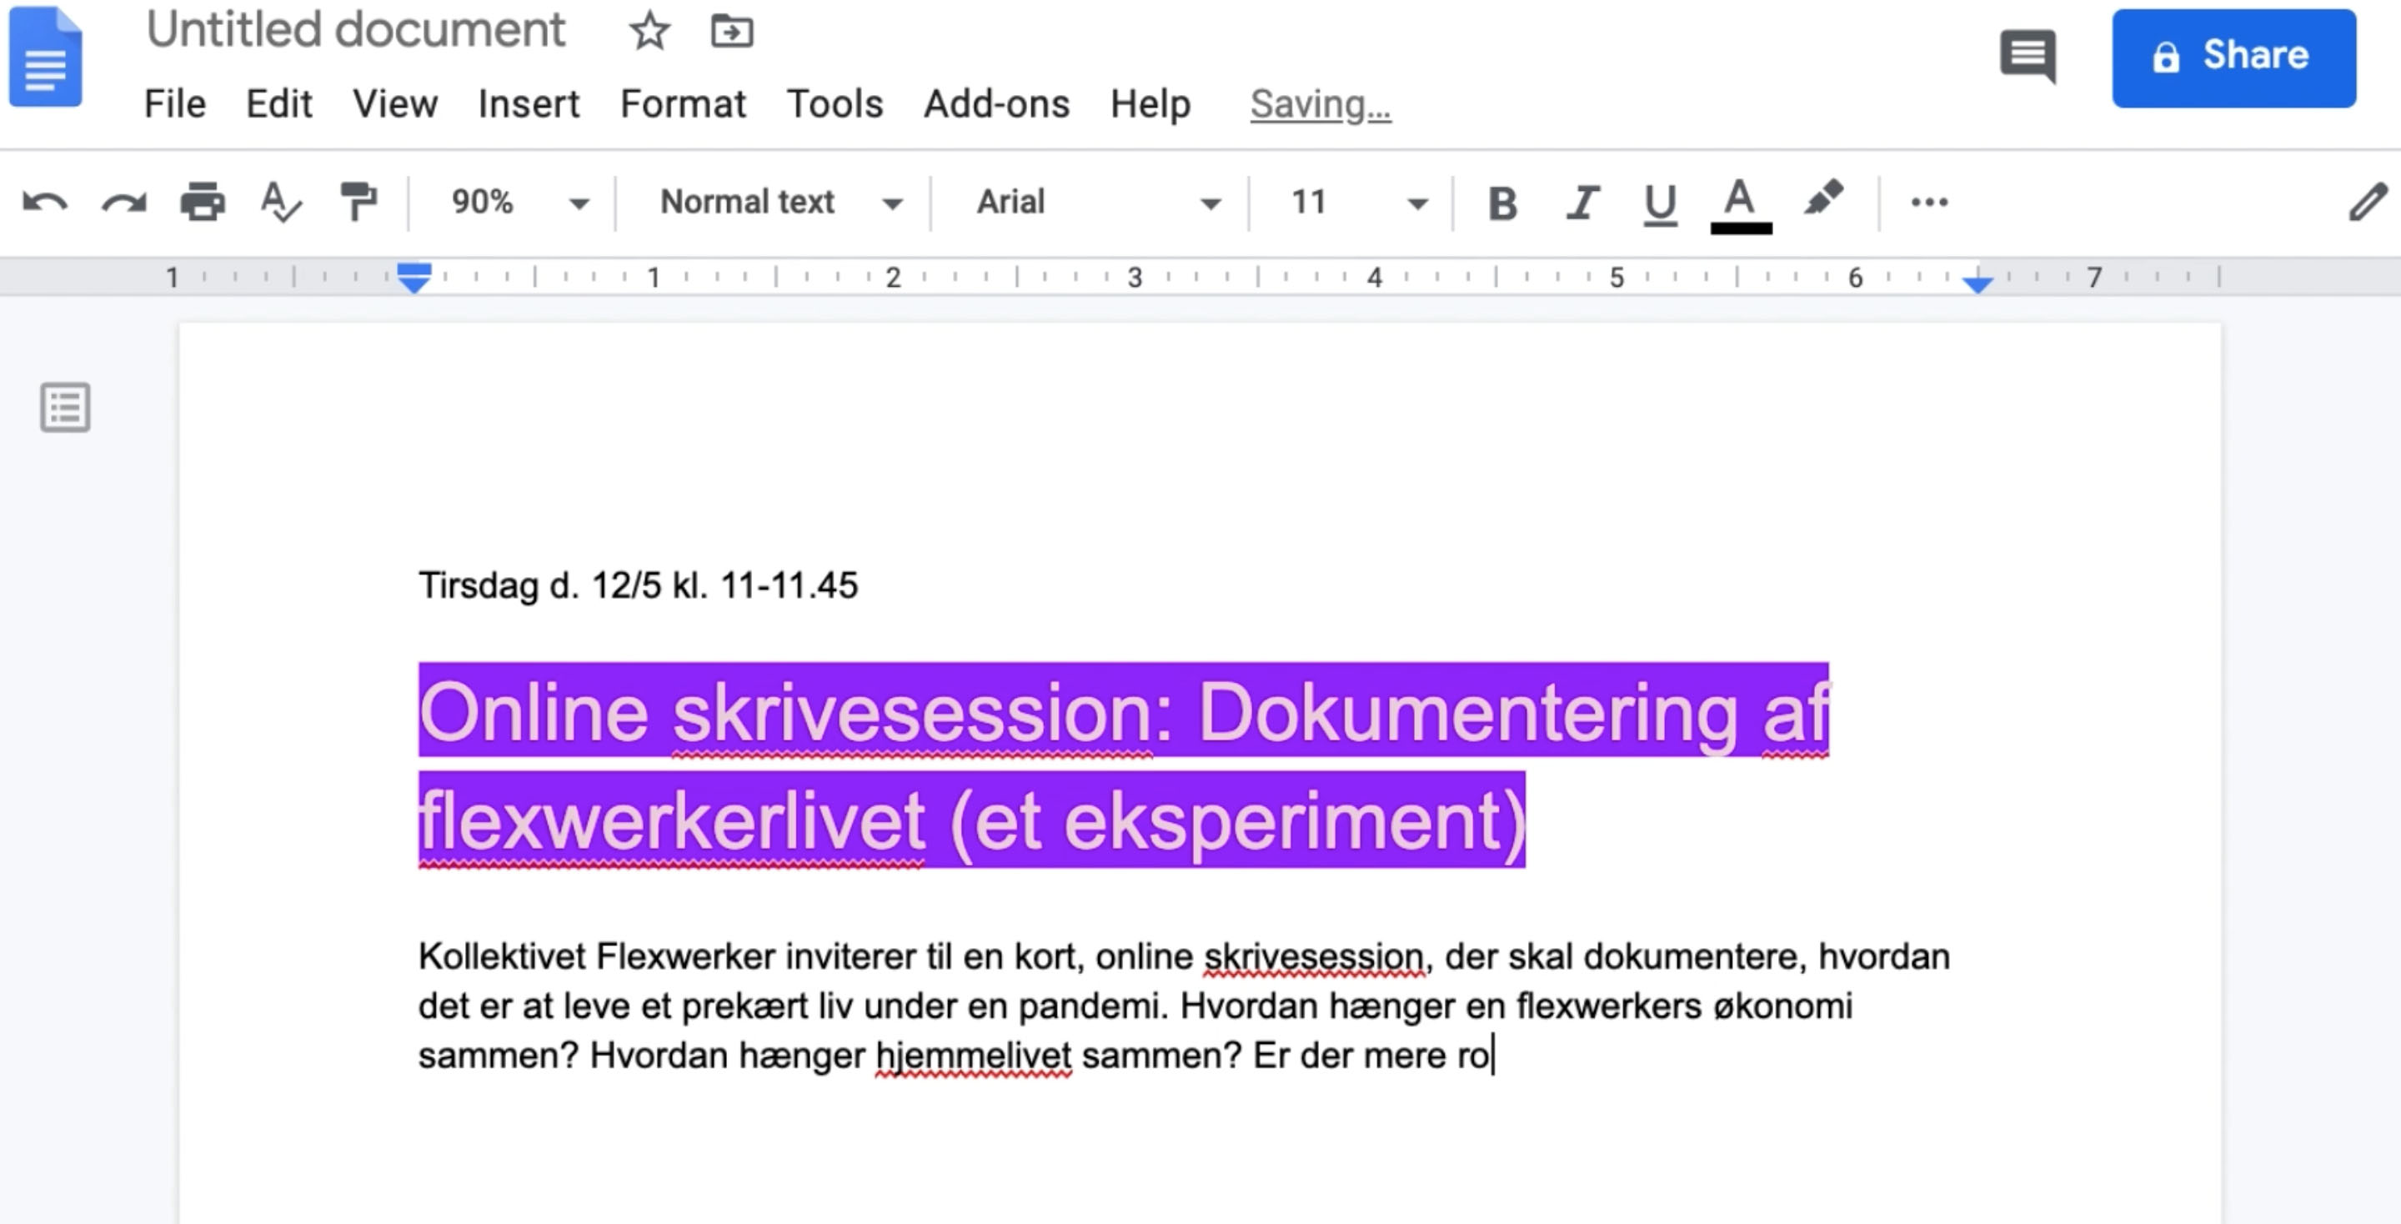Click the misspelled word 'flexwerkerlivet'
This screenshot has width=2401, height=1224.
671,820
